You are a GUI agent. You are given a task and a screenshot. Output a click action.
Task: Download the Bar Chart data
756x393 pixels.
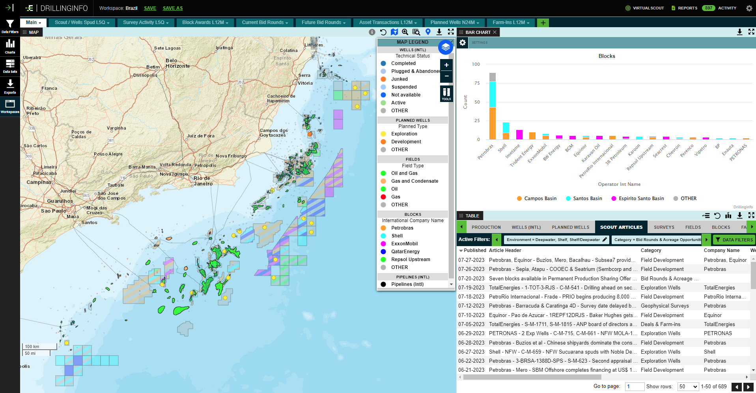(739, 32)
